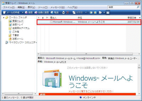Screen dimensions: 142x101
Task: Click preview pane scrollbar down arrow
Action: pyautogui.click(x=139, y=94)
